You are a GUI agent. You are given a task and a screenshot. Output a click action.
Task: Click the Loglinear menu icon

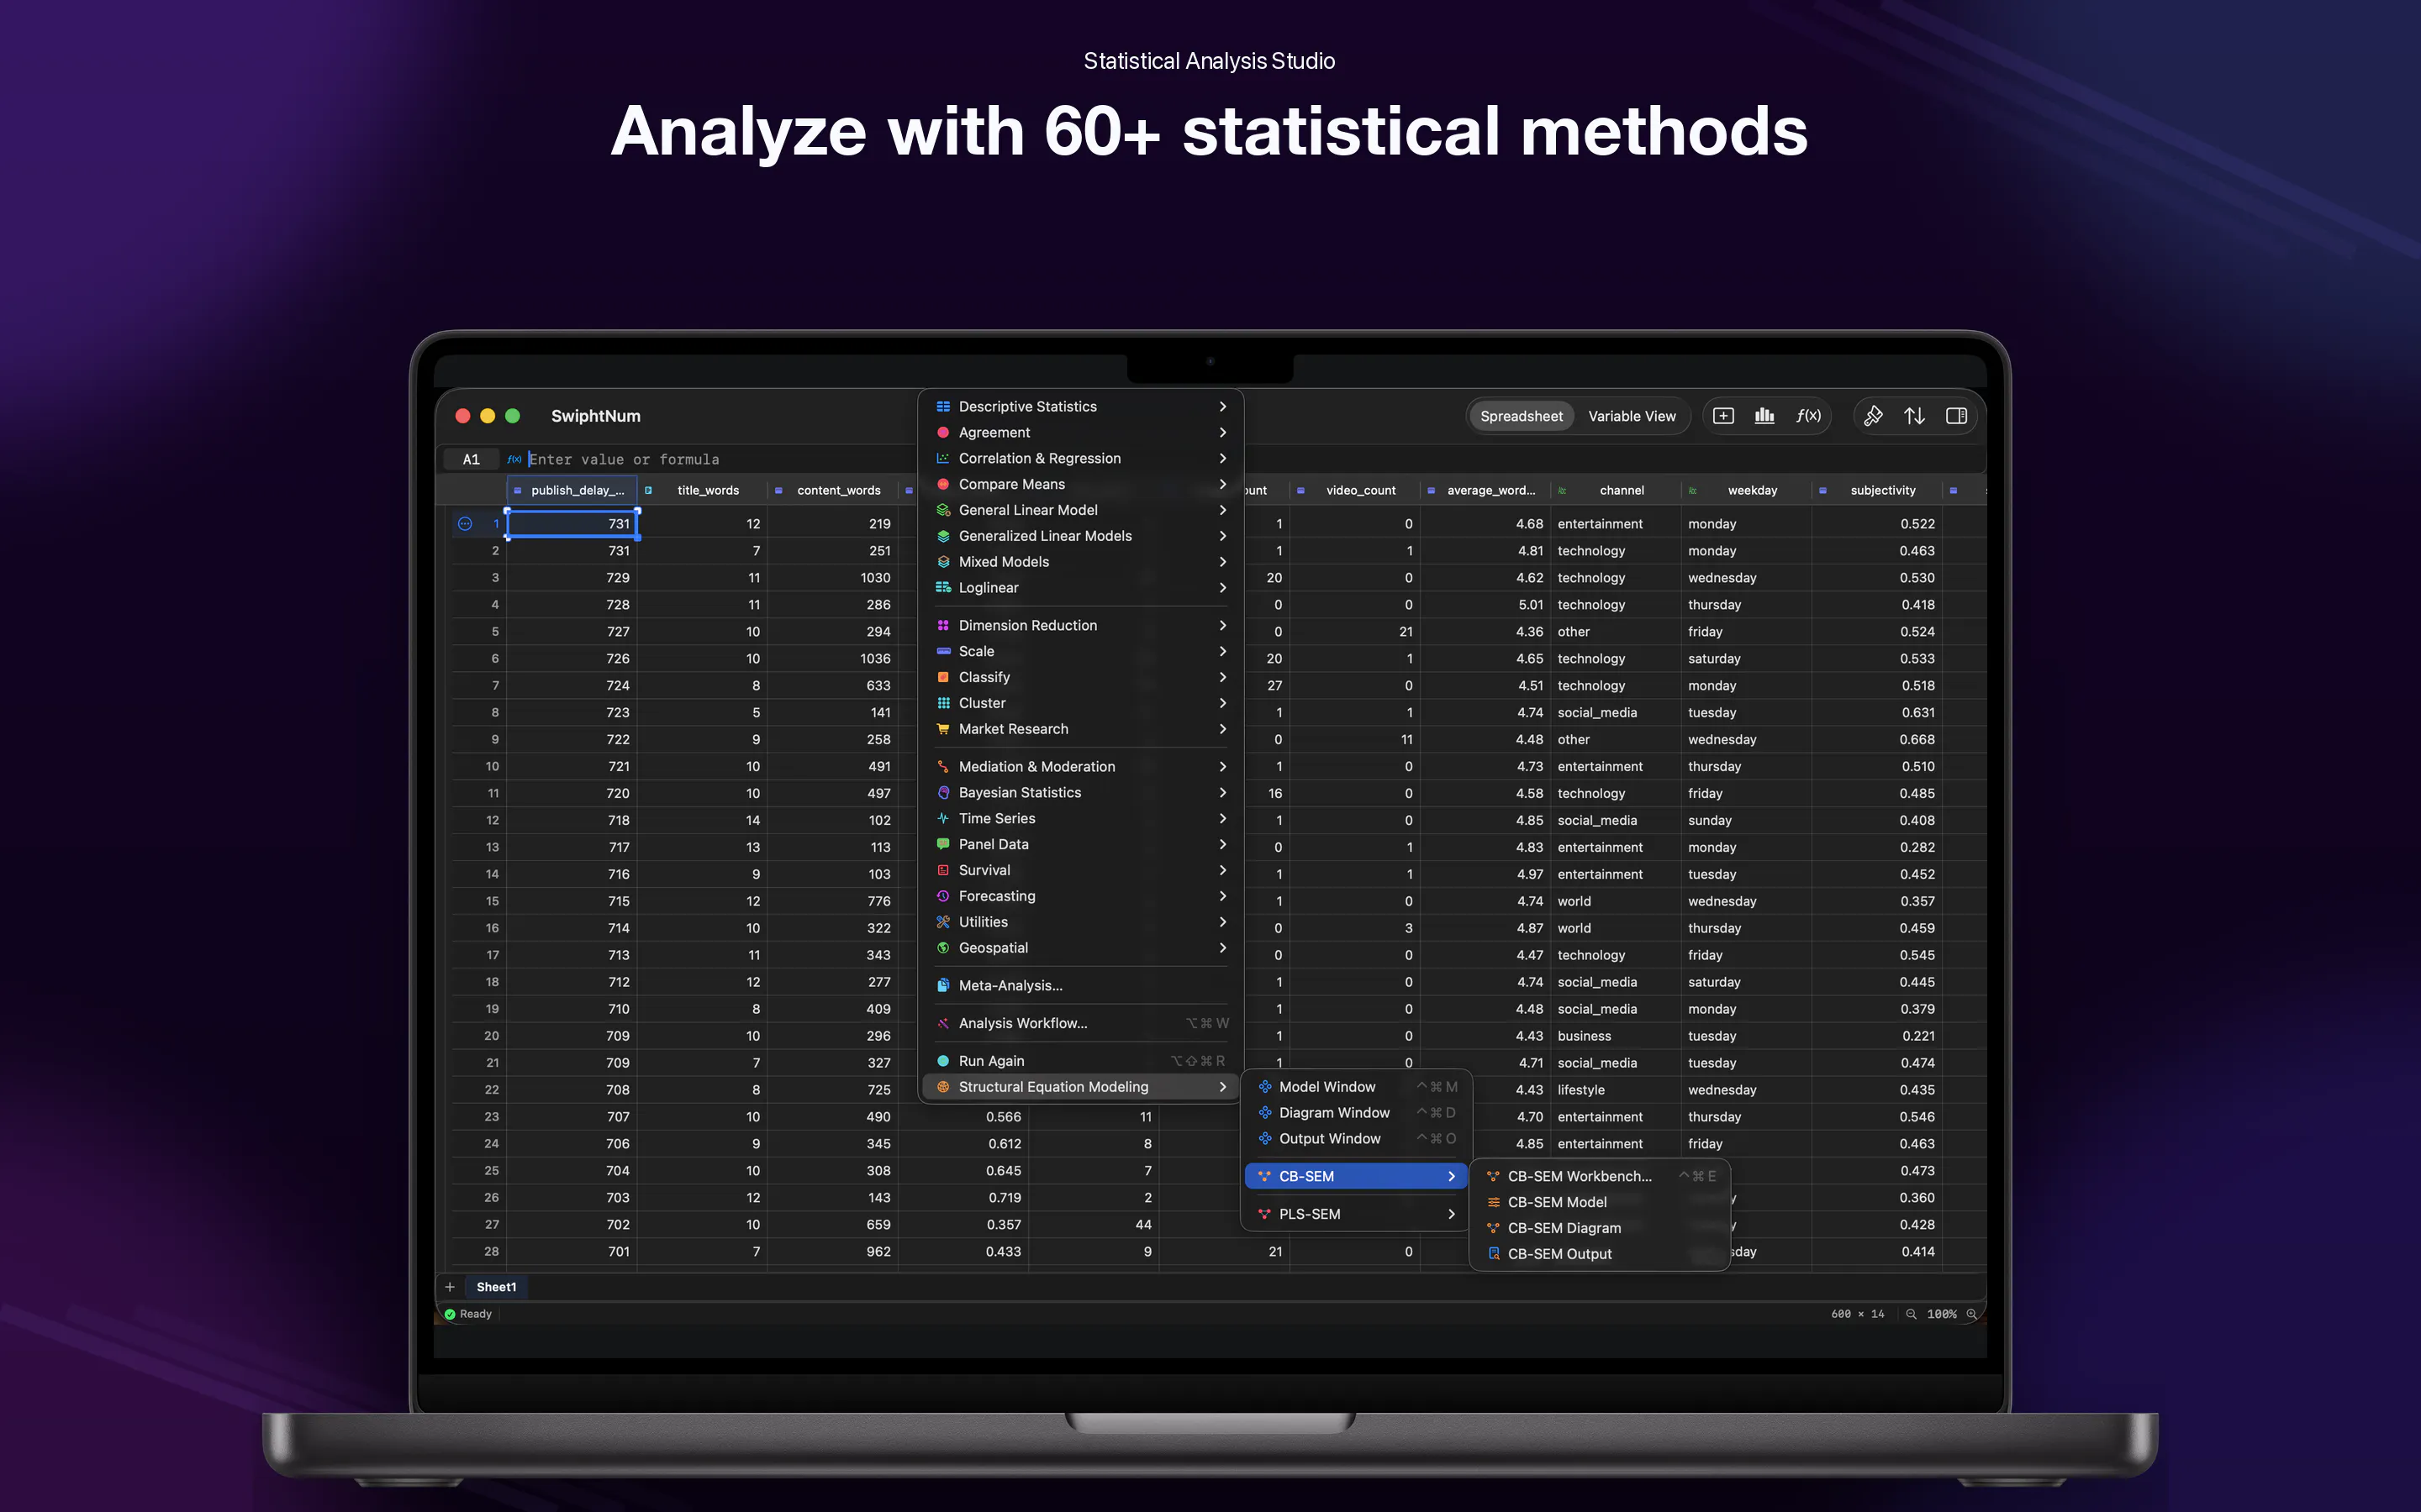pos(942,588)
